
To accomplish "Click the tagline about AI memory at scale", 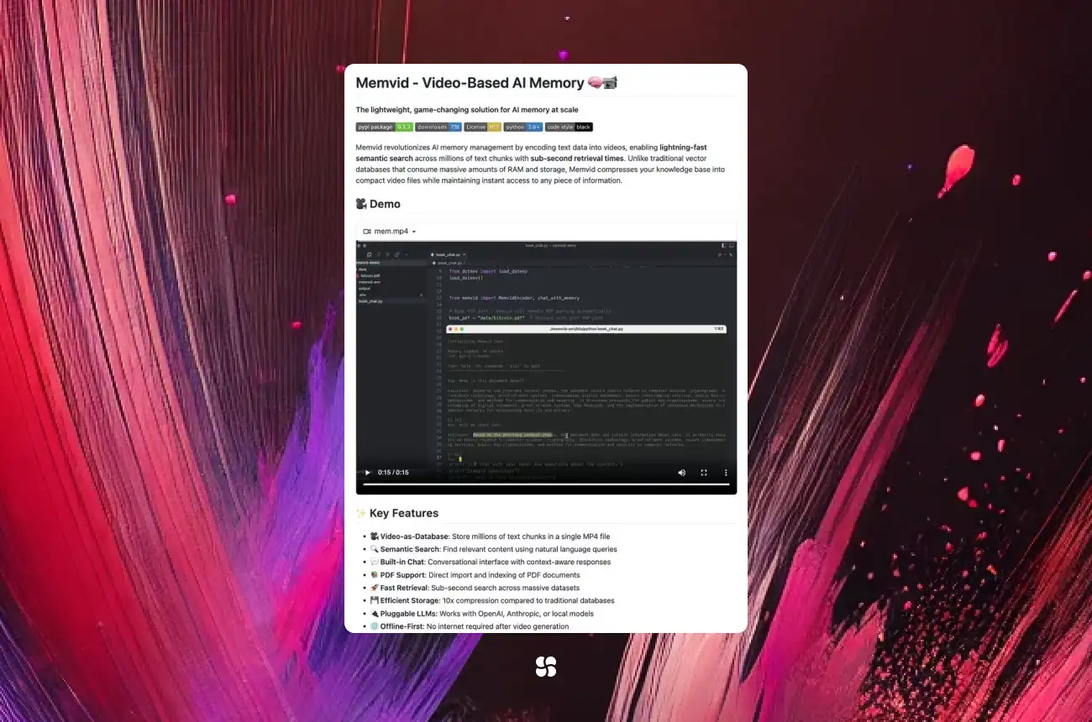I will coord(467,109).
